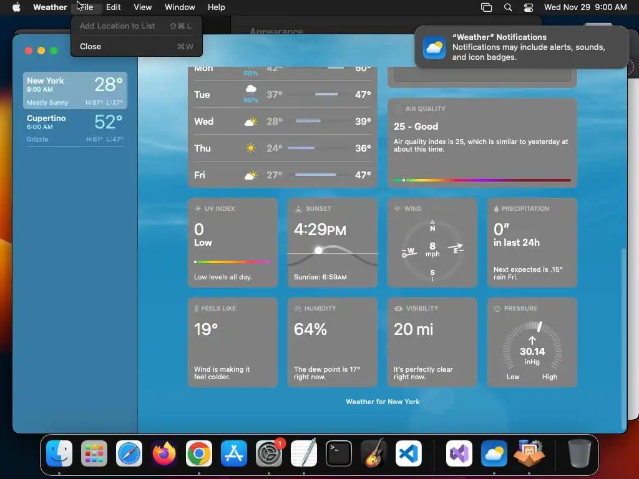Open Control Center in menu bar

coord(529,7)
